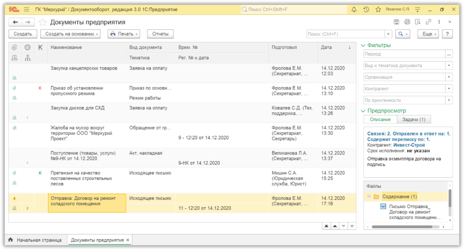Screen dimensions: 464x250
Task: Navigate back with the left arrow
Action: pyautogui.click(x=15, y=22)
